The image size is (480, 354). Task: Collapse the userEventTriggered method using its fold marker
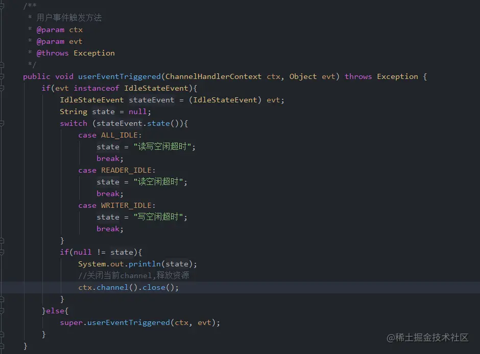(2, 76)
